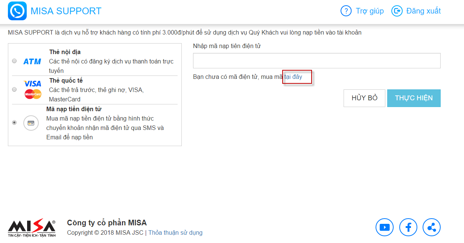Follow the 'tại đây' link to buy a code
464x243 pixels.
(293, 77)
